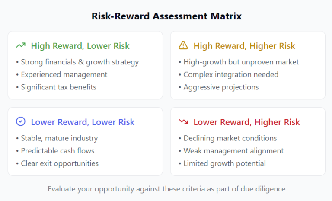This screenshot has width=332, height=201.
Task: Click the blue circled checkmark icon
Action: coord(20,122)
